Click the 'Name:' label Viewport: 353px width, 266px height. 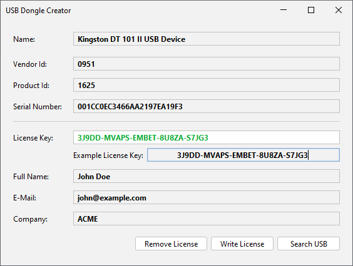tap(24, 39)
